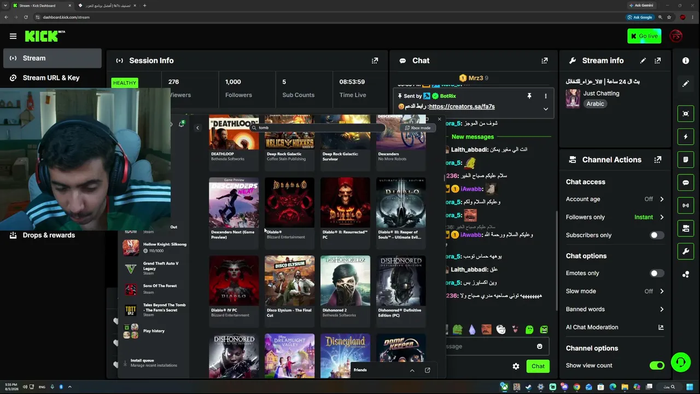This screenshot has width=700, height=394.
Task: Click the pin icon on pinned message
Action: (529, 96)
